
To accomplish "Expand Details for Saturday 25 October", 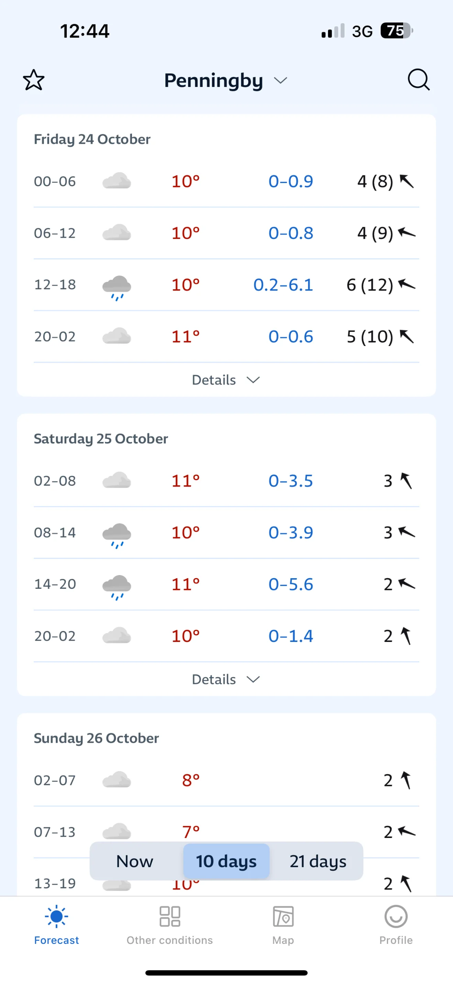I will click(226, 679).
